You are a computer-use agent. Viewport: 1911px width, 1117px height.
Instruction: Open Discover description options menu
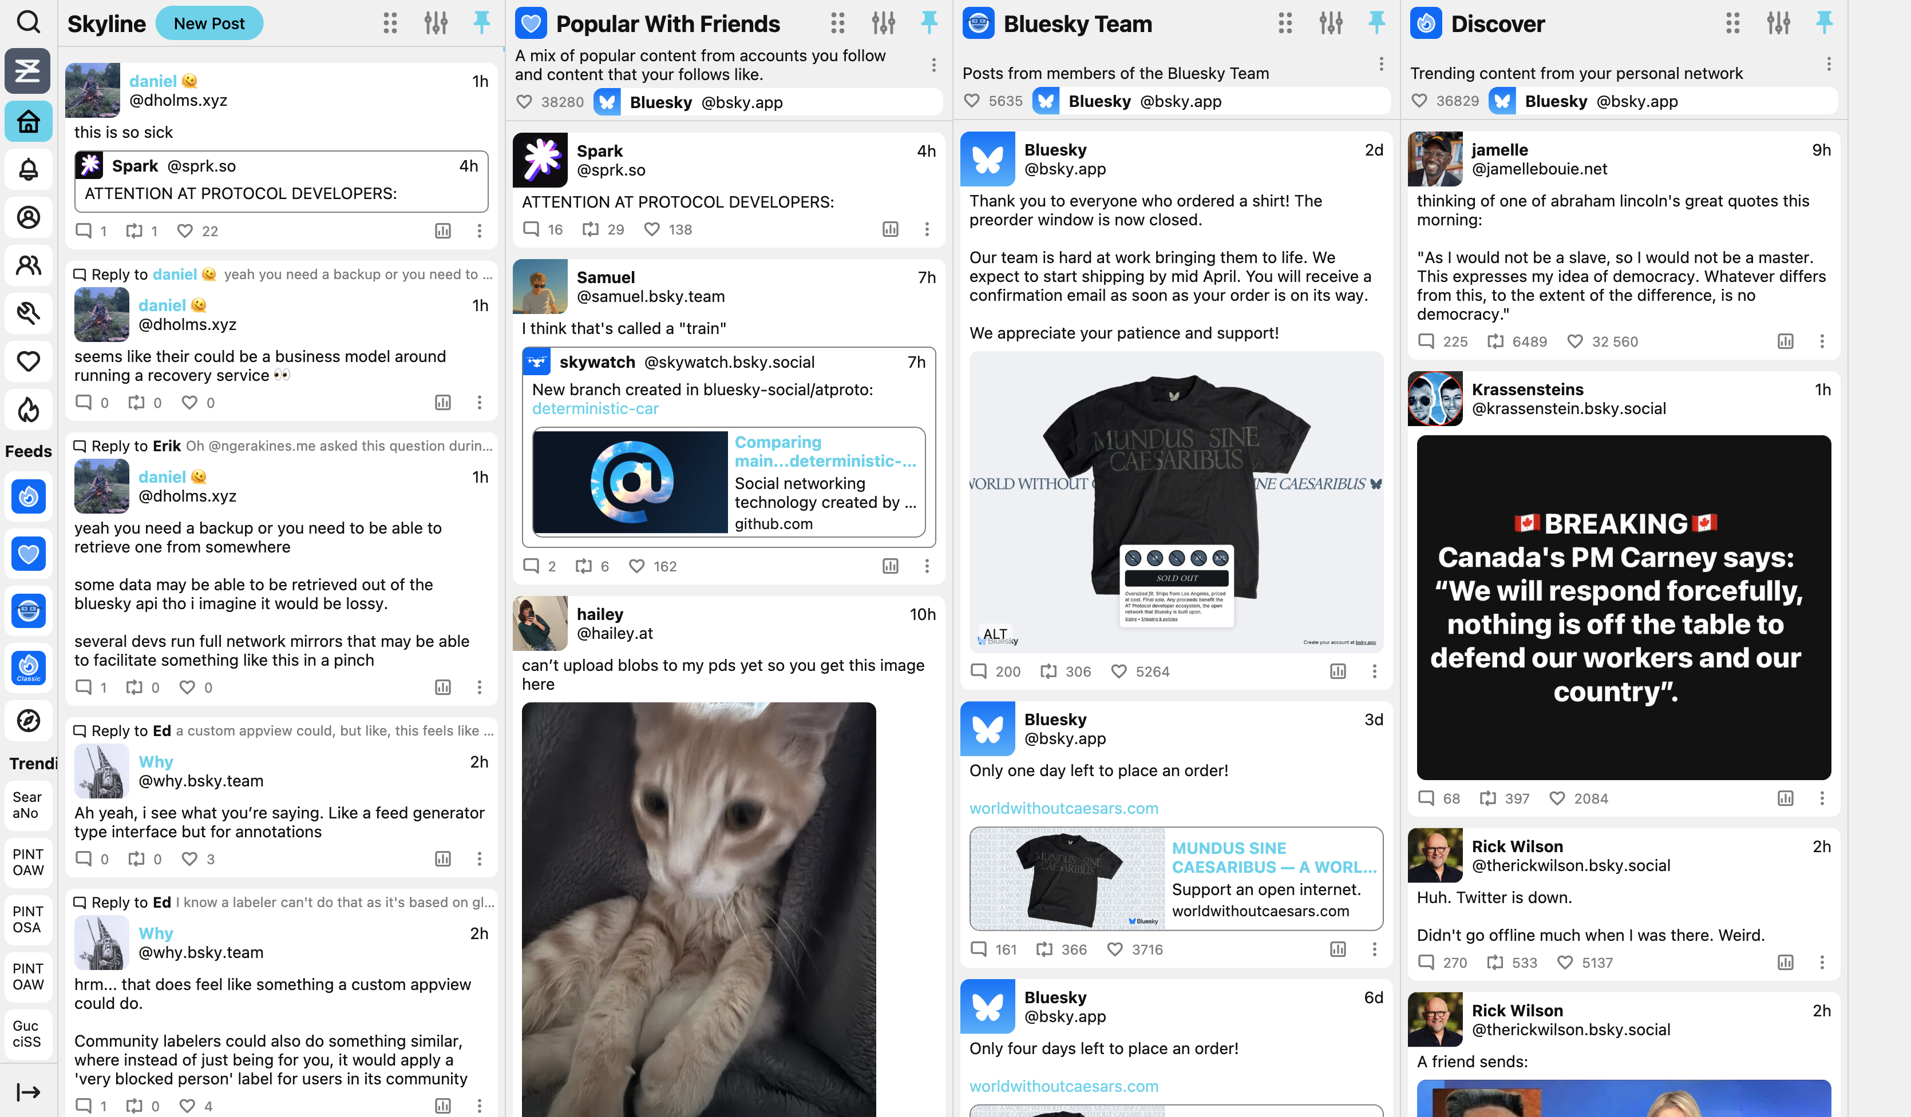1829,63
